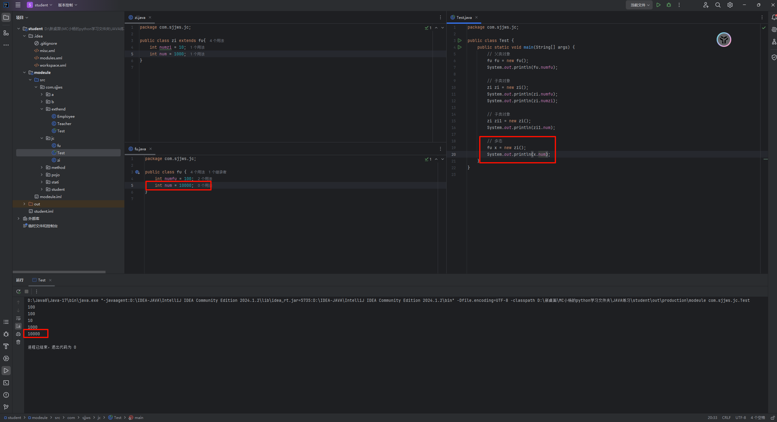The height and width of the screenshot is (422, 777).
Task: Select the zi class in jc package
Action: [59, 160]
